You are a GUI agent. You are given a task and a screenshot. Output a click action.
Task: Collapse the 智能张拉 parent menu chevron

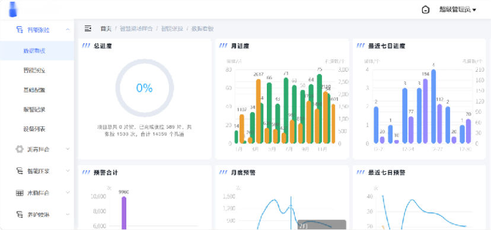click(68, 30)
